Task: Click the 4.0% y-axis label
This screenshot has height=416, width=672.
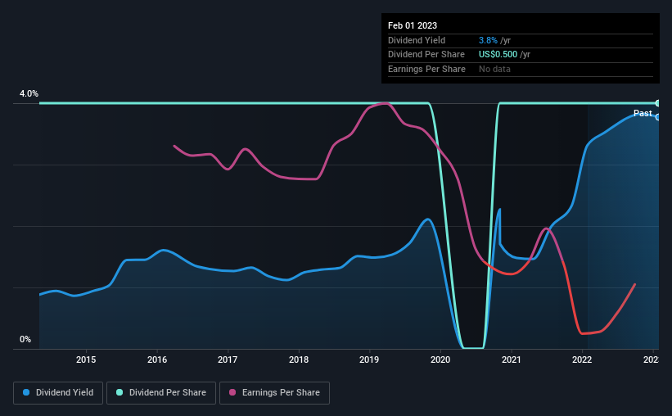Action: [x=29, y=94]
